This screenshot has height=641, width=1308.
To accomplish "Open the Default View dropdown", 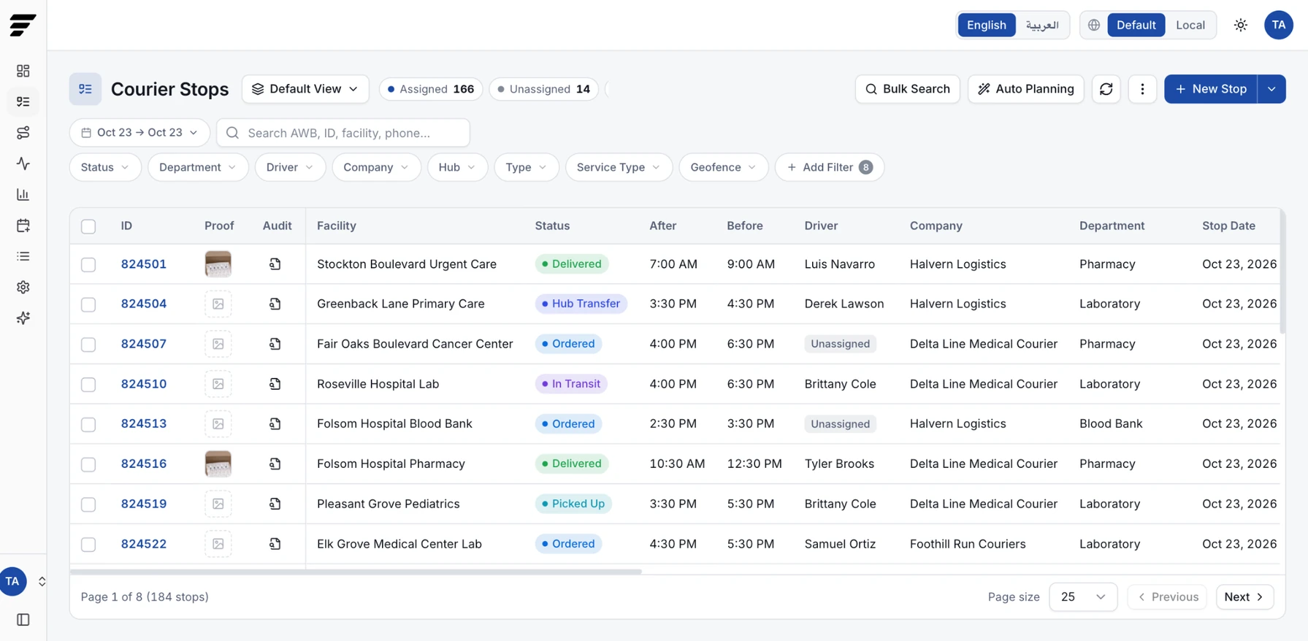I will coord(305,89).
